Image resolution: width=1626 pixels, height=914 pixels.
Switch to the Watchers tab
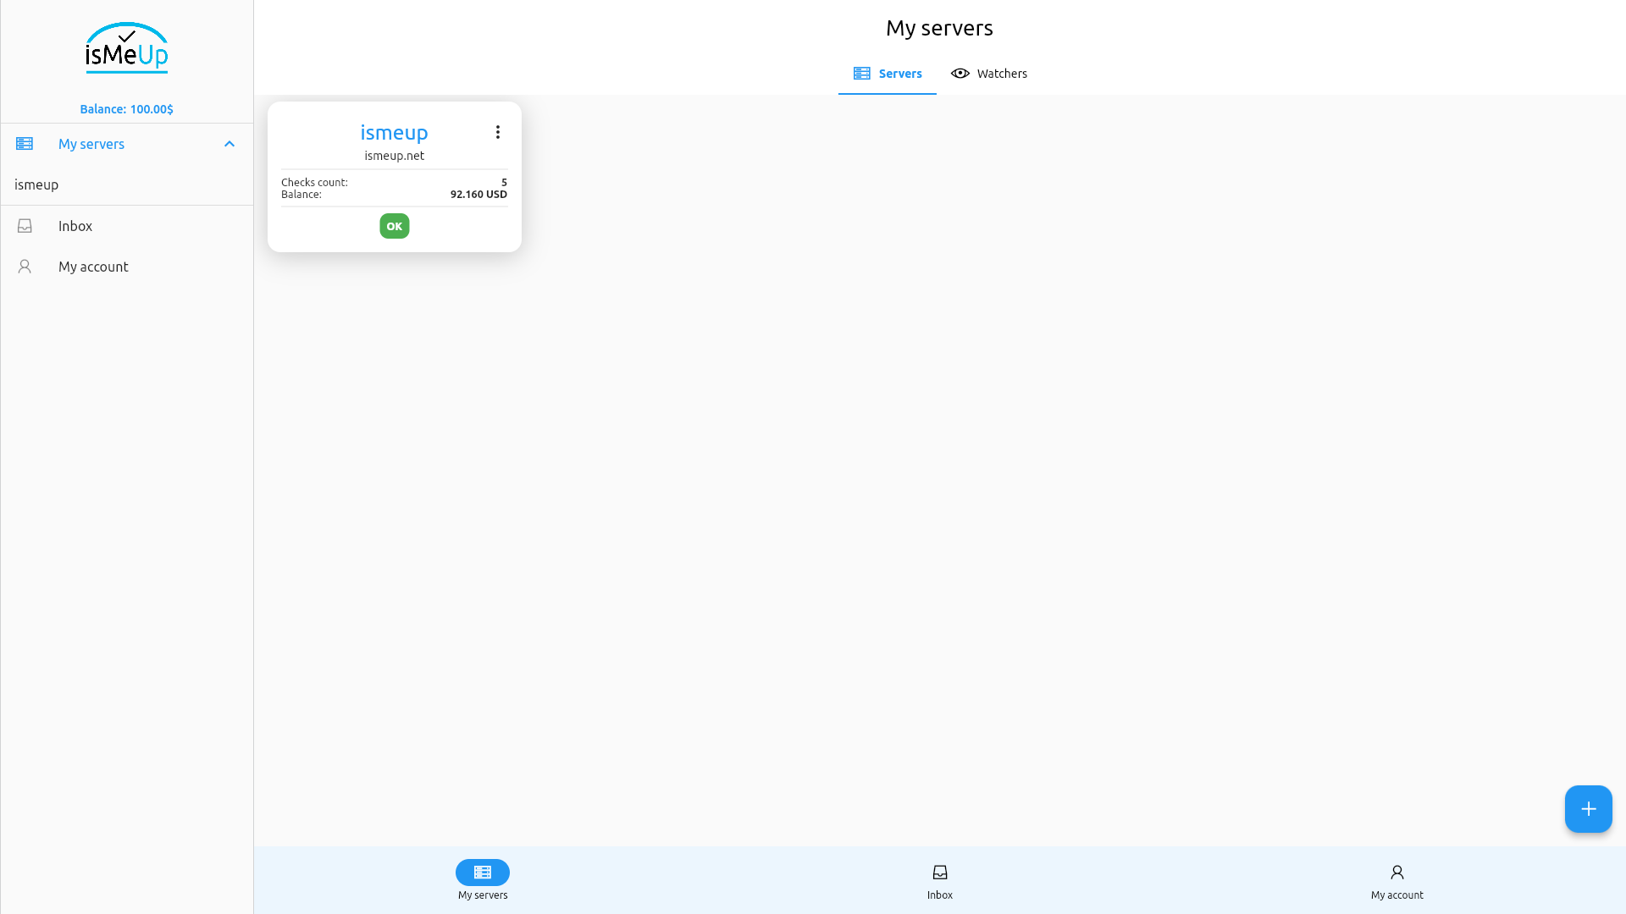point(1001,74)
